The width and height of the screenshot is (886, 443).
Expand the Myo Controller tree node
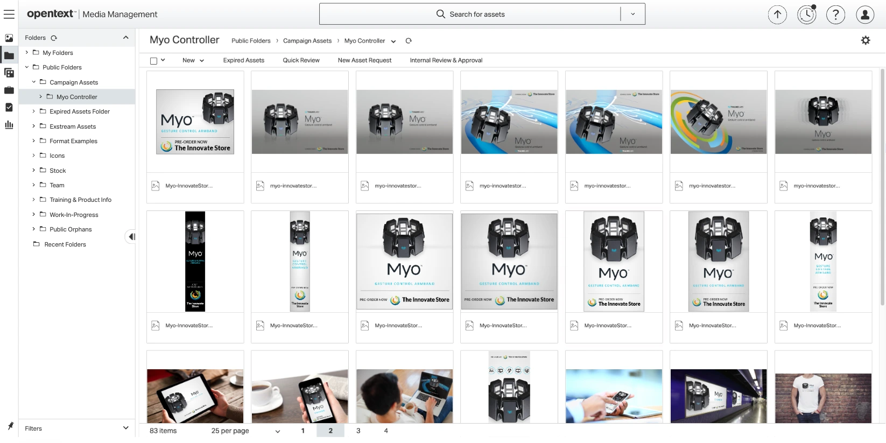pos(40,97)
